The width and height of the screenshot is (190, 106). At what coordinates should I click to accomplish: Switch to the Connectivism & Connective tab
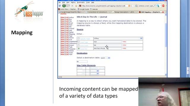click(x=98, y=12)
